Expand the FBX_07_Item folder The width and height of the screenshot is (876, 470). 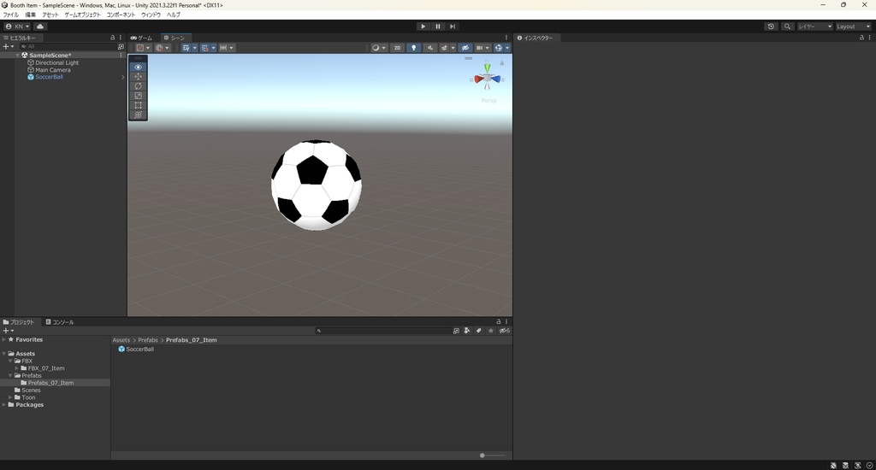click(17, 368)
